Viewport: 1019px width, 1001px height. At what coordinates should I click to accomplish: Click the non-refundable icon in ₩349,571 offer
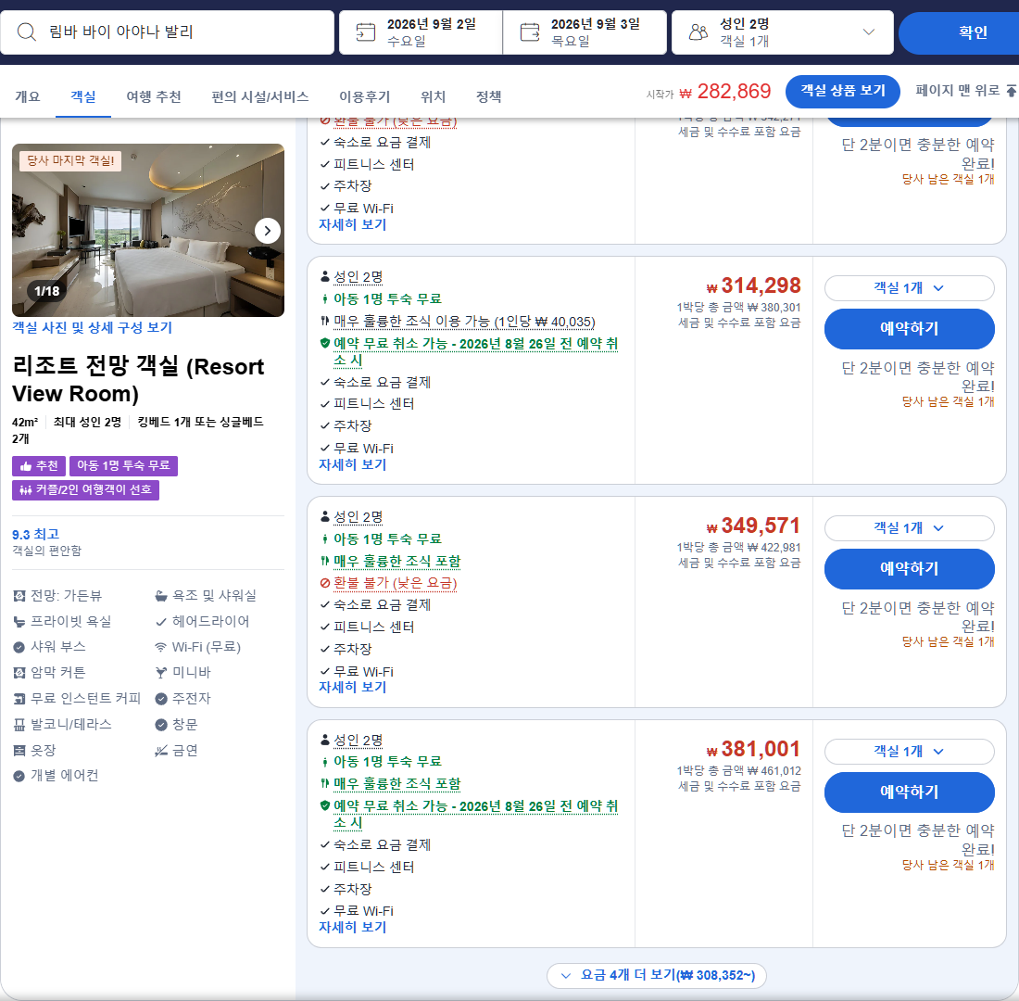[325, 583]
